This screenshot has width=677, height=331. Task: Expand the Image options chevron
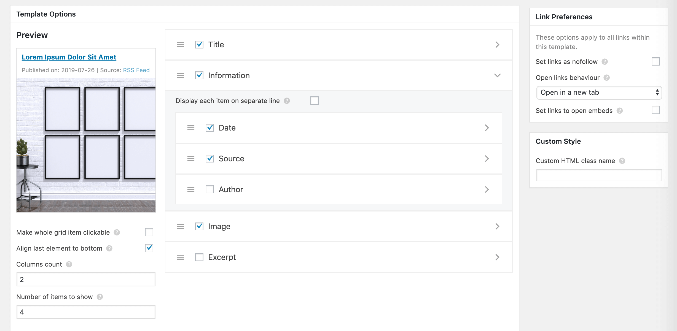[497, 226]
